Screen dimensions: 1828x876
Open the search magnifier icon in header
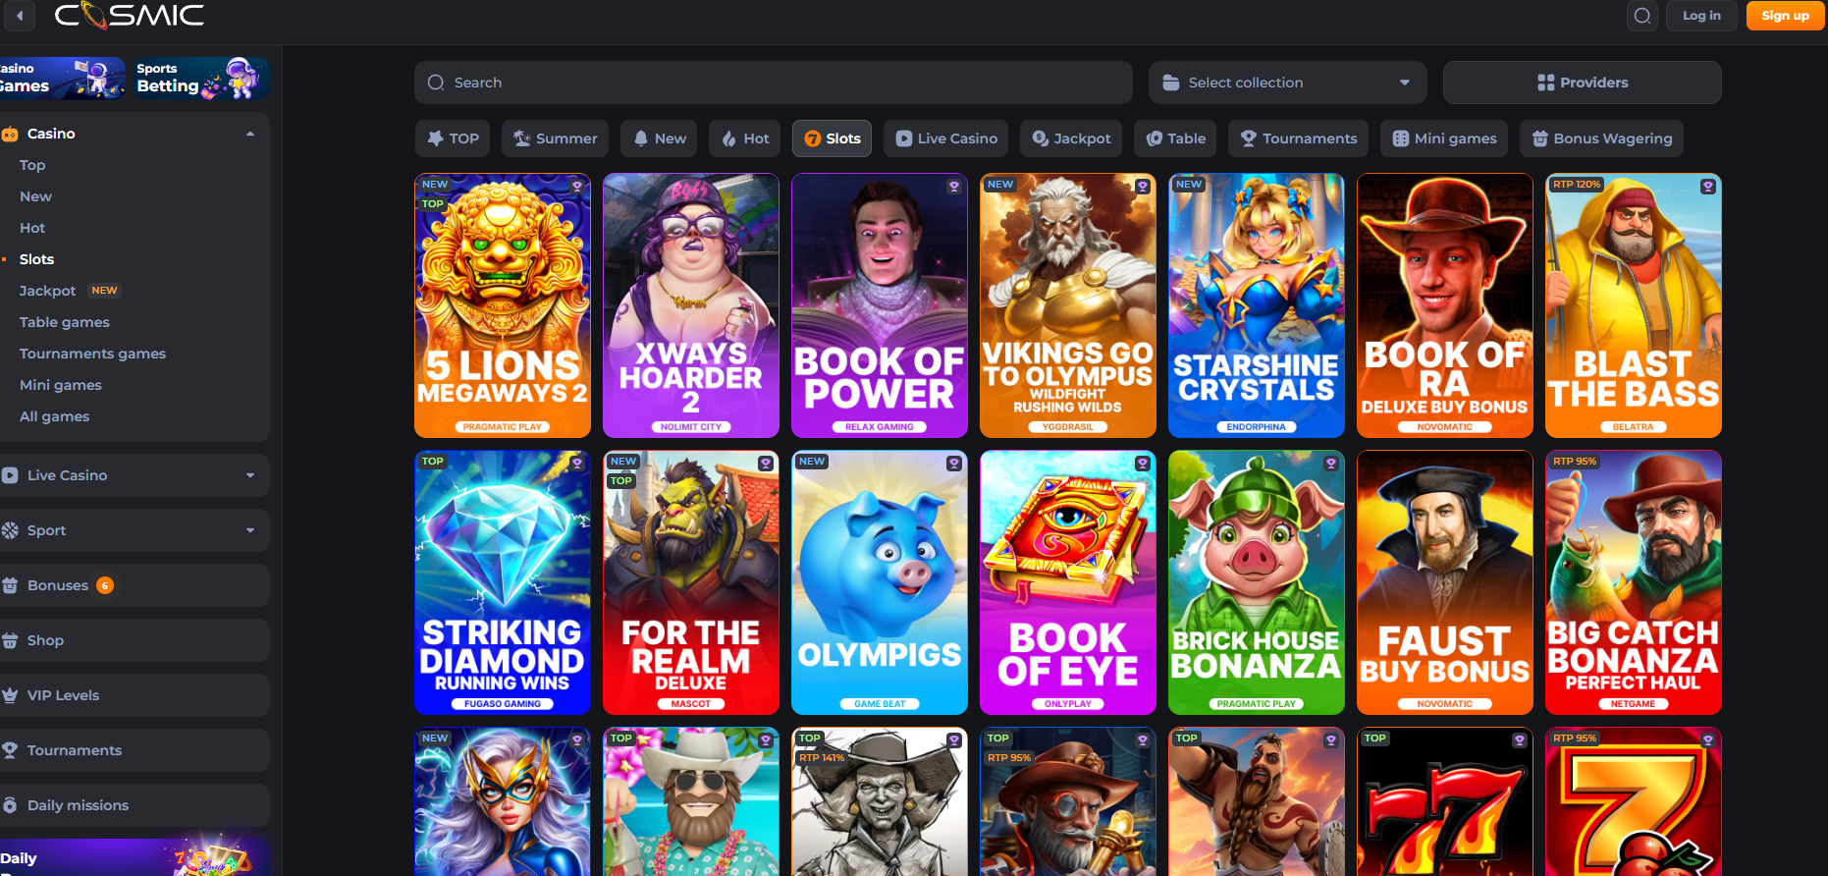tap(1642, 16)
